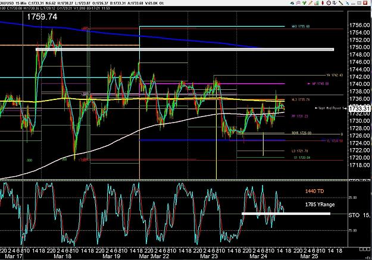Click the blue pointer tool icon in toolbar
This screenshot has height=260, width=372.
pos(348,3)
